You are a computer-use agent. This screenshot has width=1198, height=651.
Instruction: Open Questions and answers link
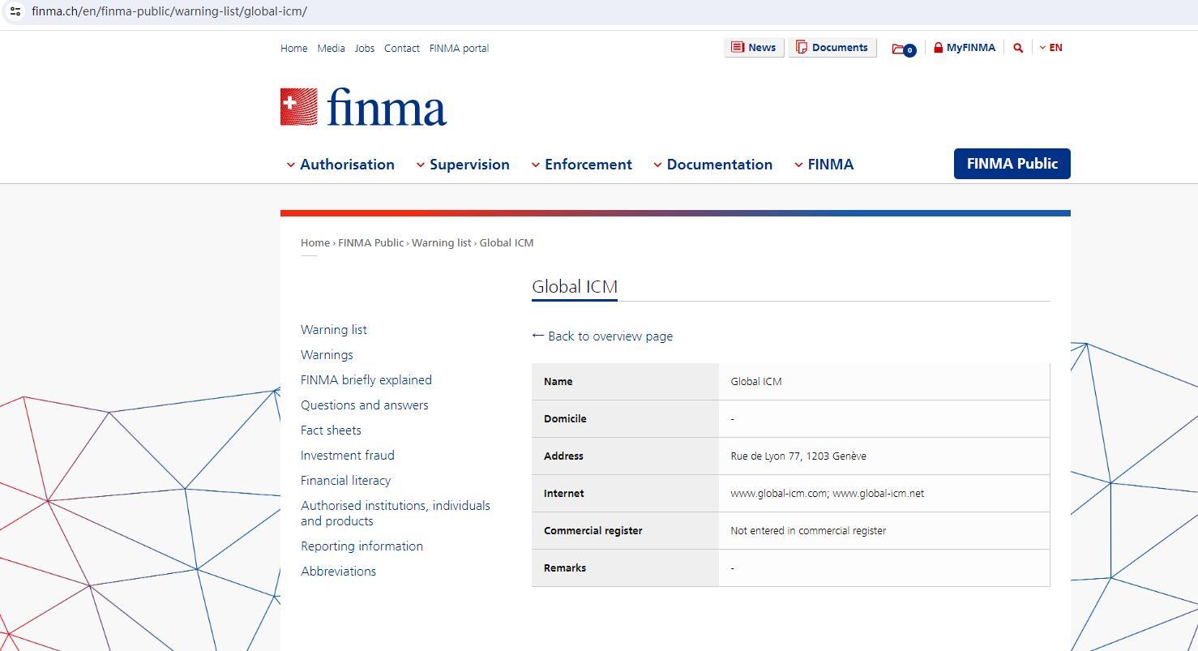364,405
